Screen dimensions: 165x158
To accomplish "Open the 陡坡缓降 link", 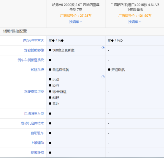I will (37, 153).
